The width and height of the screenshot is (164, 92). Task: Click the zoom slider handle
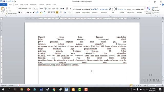[156, 86]
